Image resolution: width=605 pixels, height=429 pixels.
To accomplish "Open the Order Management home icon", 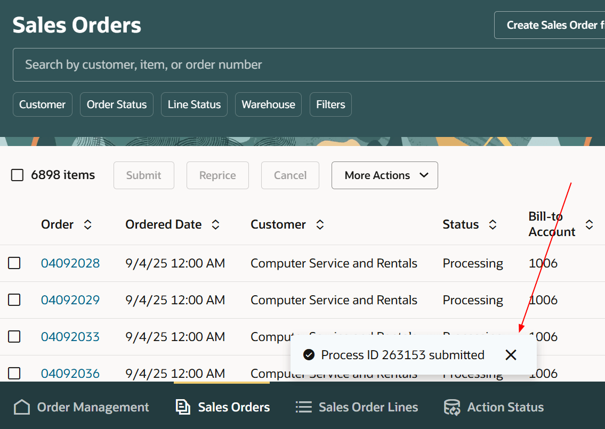I will [x=21, y=407].
